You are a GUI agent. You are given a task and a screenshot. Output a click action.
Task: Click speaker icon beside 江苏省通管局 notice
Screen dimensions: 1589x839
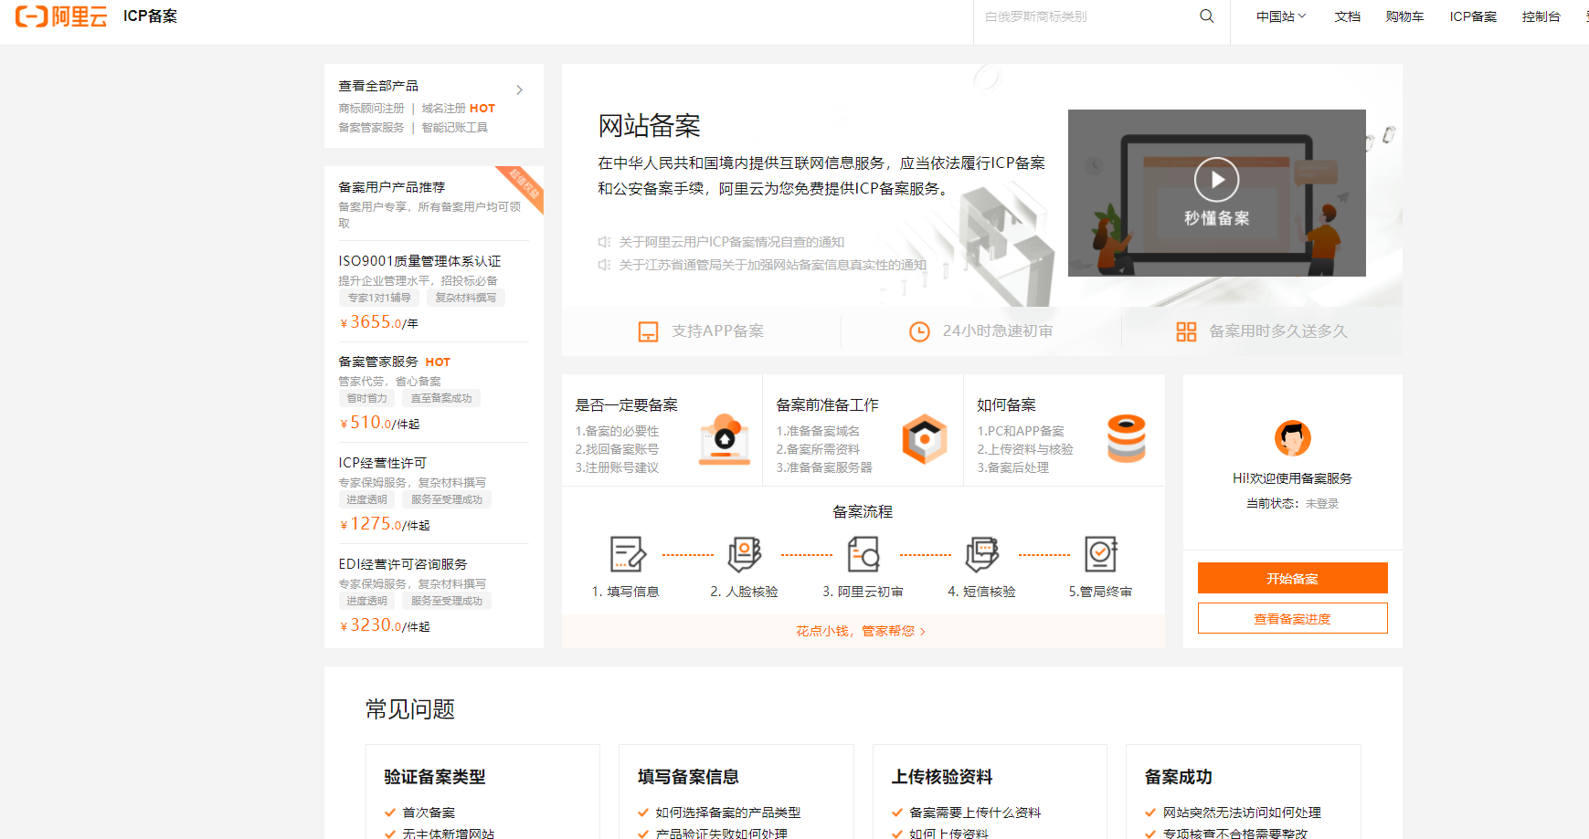tap(604, 265)
